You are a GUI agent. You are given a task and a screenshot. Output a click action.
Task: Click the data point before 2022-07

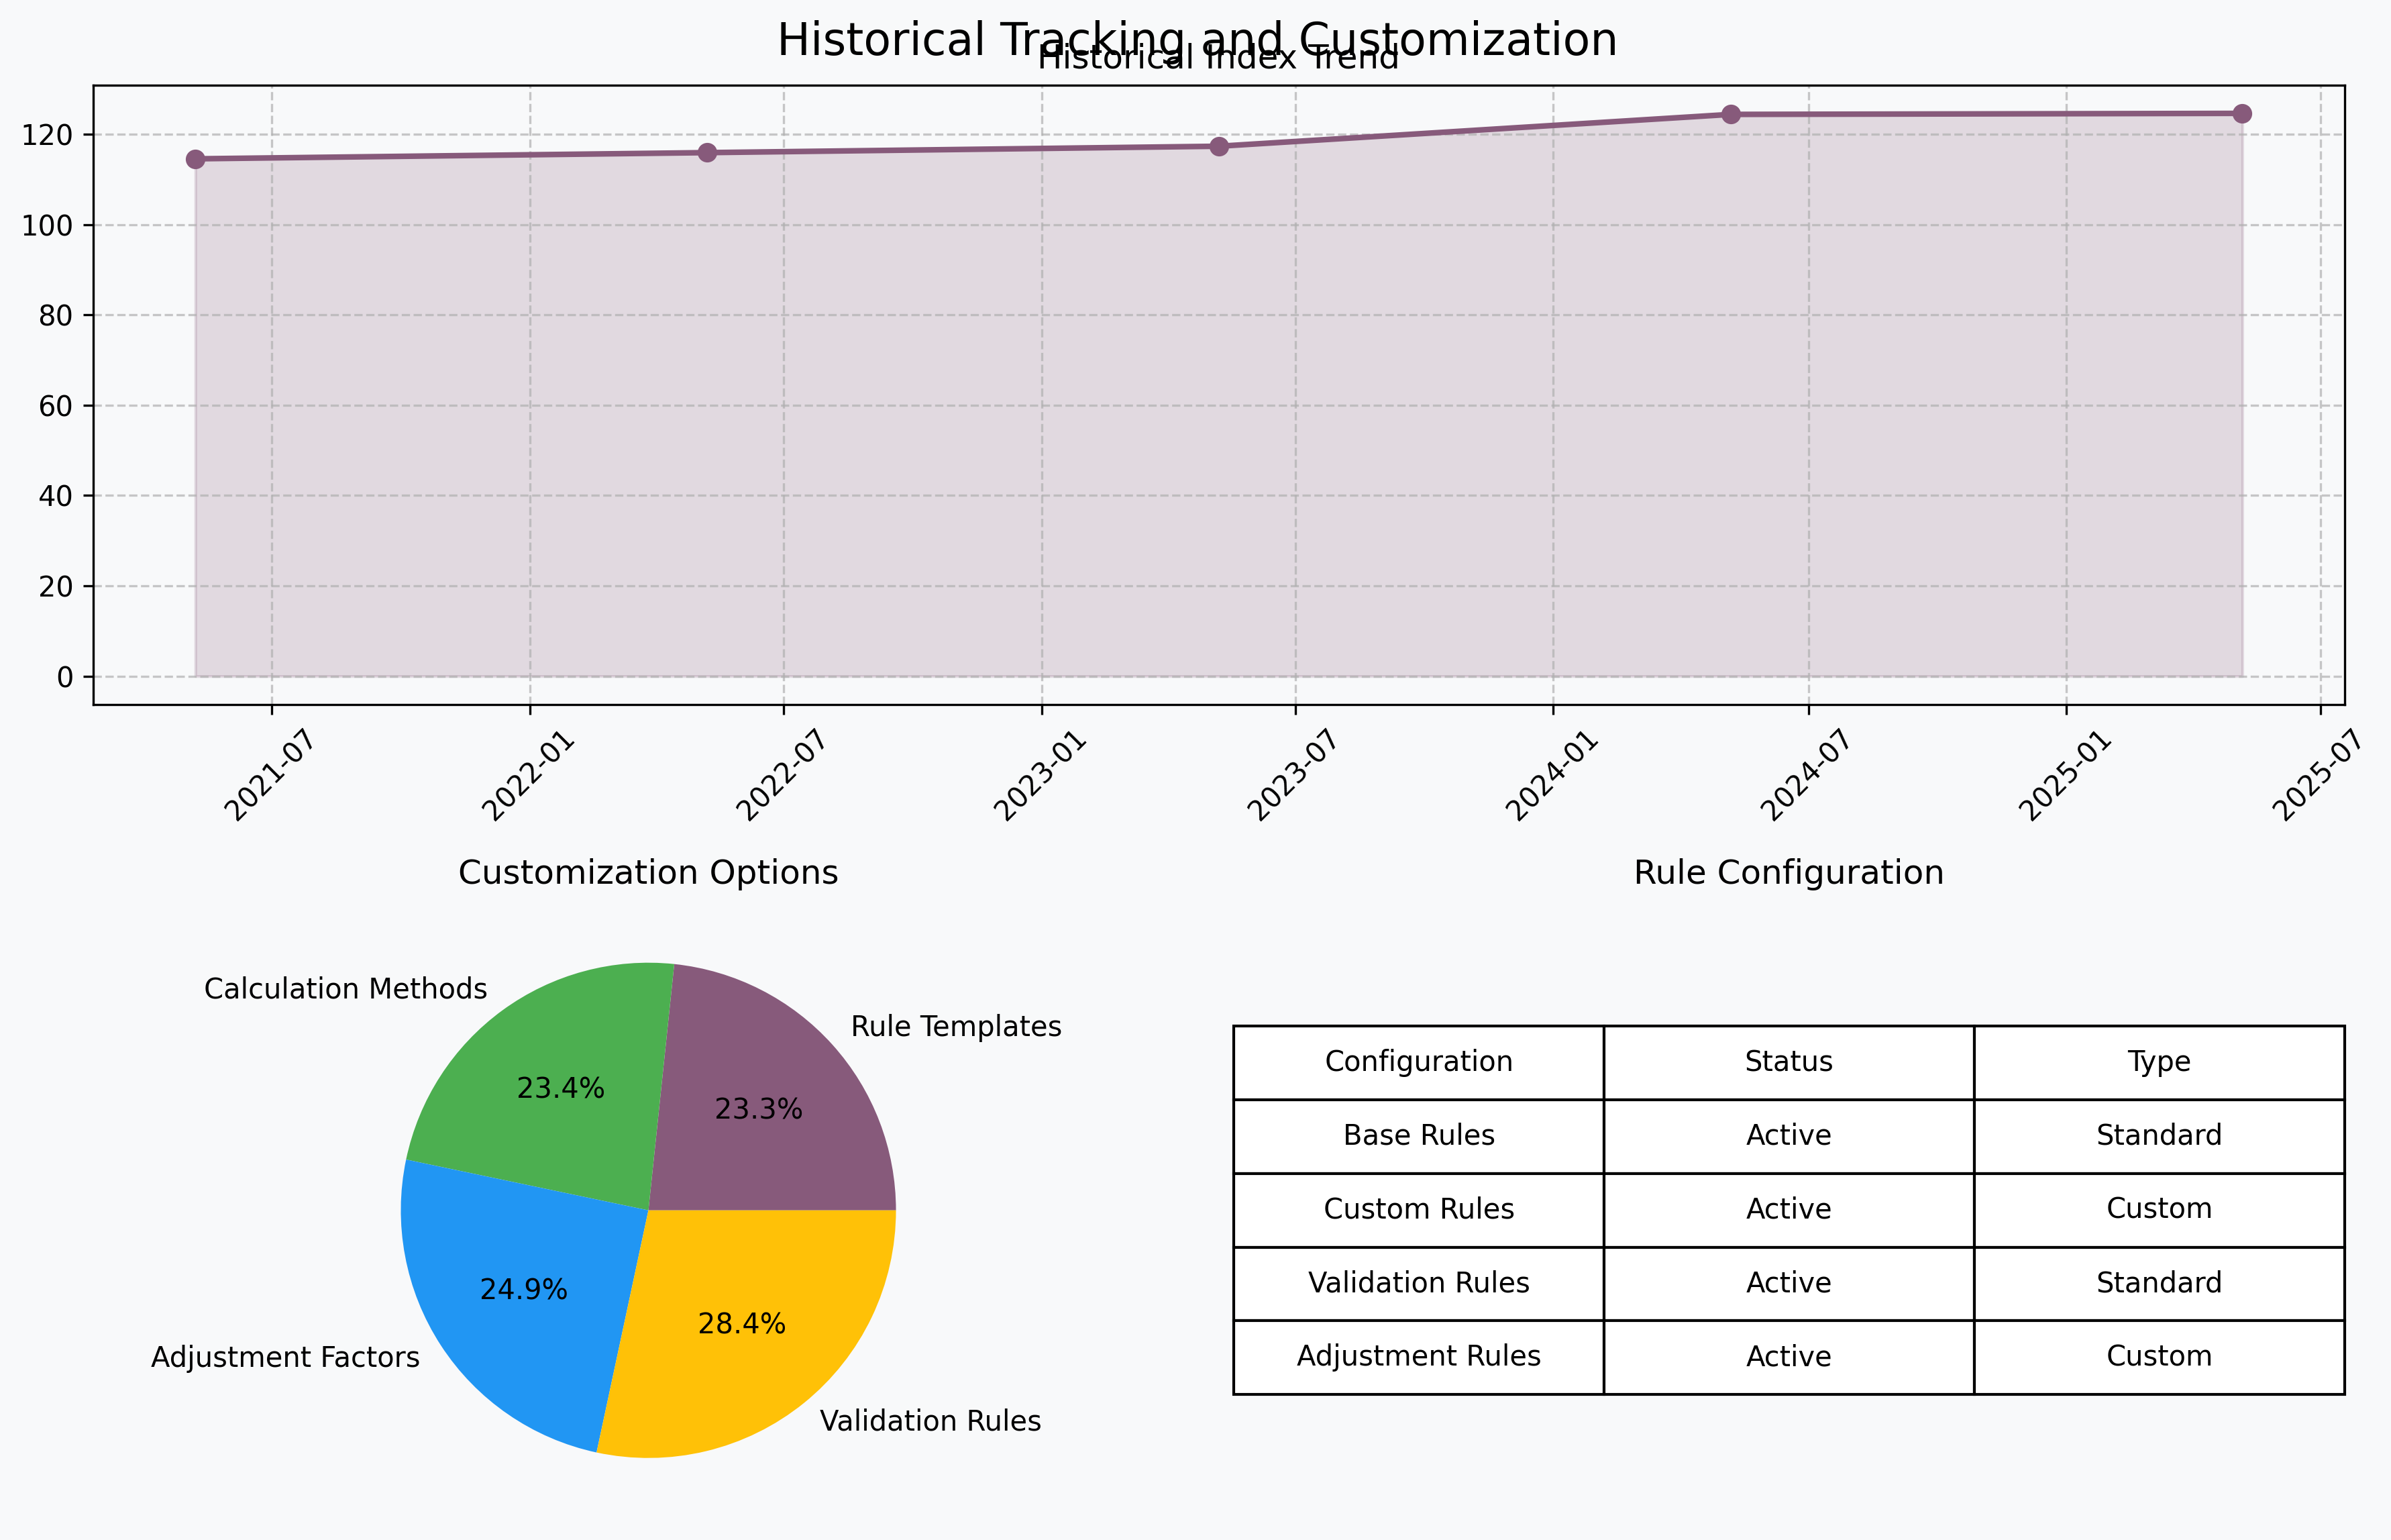[x=708, y=153]
